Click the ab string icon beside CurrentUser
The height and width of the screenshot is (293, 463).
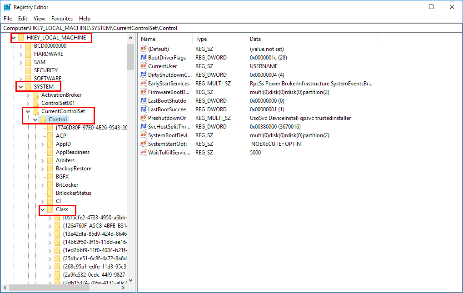pos(143,66)
